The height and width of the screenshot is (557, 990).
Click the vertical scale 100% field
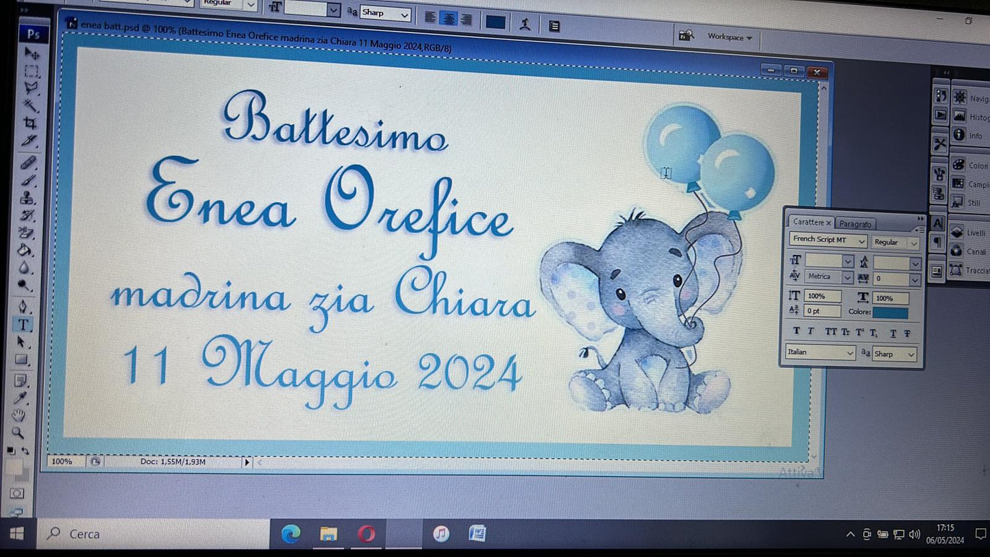822,296
